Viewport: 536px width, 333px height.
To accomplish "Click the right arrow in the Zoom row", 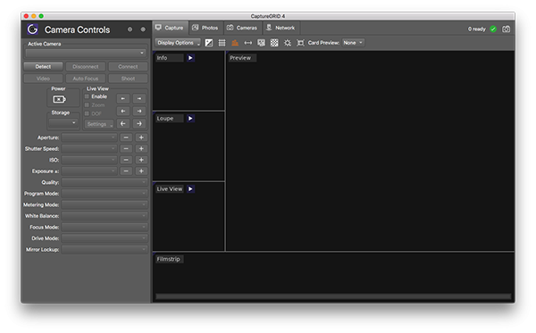I will (x=139, y=111).
